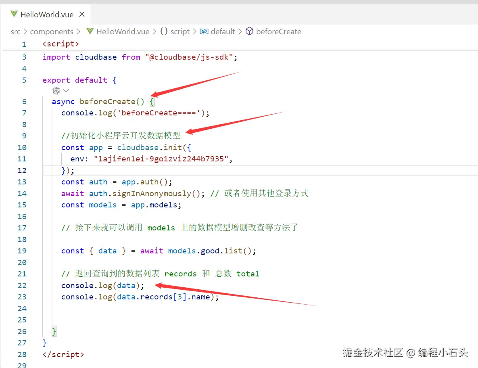Open the HelloWorld.vue breadcrumb segment
Viewport: 478px width, 368px height.
click(x=123, y=32)
